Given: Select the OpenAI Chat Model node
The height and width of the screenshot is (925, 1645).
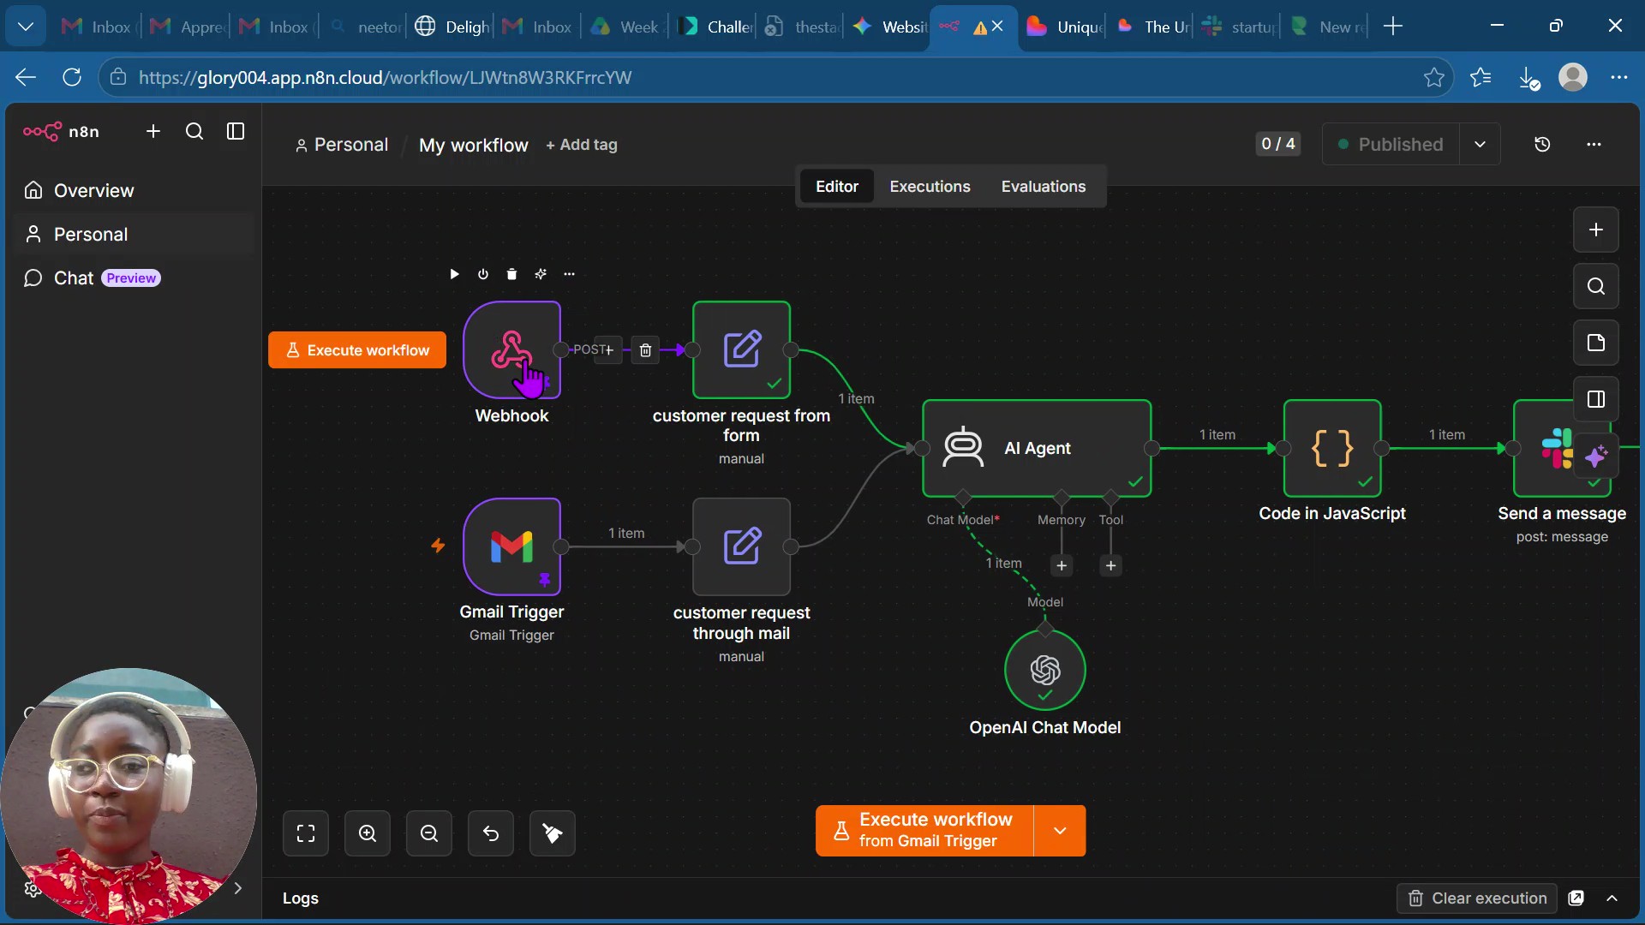Looking at the screenshot, I should pos(1045,670).
